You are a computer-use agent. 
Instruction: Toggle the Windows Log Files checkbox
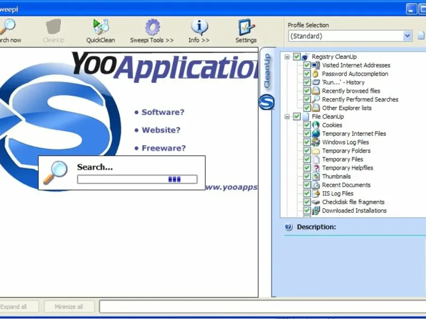307,142
